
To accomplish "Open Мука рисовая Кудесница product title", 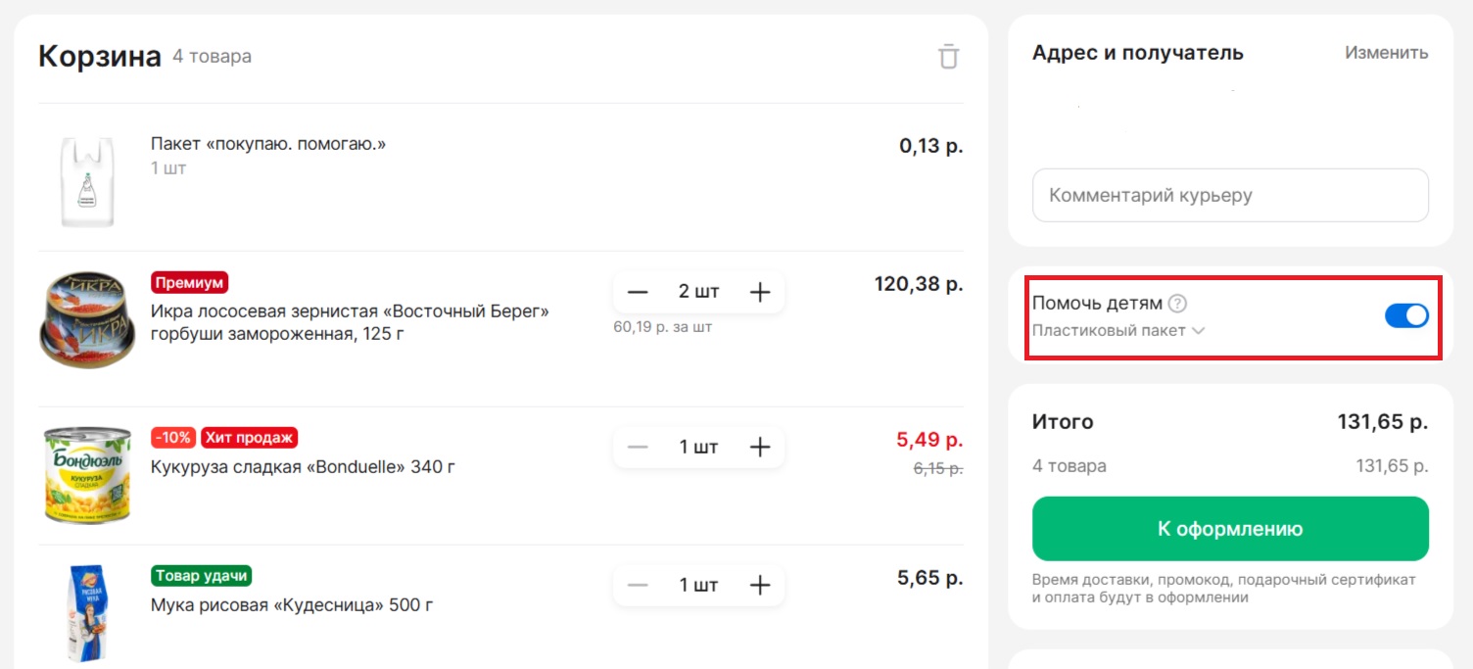I will pos(292,604).
